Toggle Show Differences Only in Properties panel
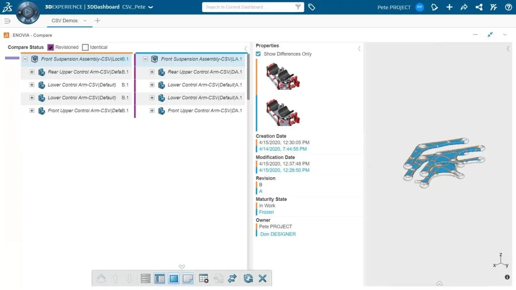 (x=258, y=54)
